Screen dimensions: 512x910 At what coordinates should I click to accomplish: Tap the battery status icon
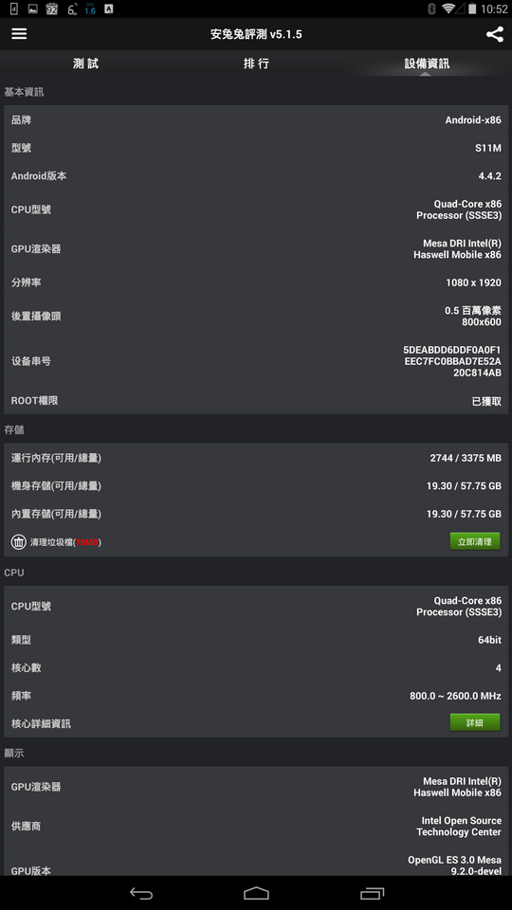[x=472, y=9]
